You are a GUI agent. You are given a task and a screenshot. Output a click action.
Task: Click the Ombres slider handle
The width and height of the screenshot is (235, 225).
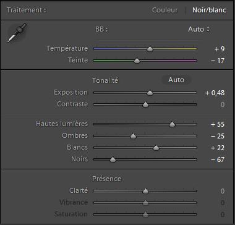(x=133, y=136)
